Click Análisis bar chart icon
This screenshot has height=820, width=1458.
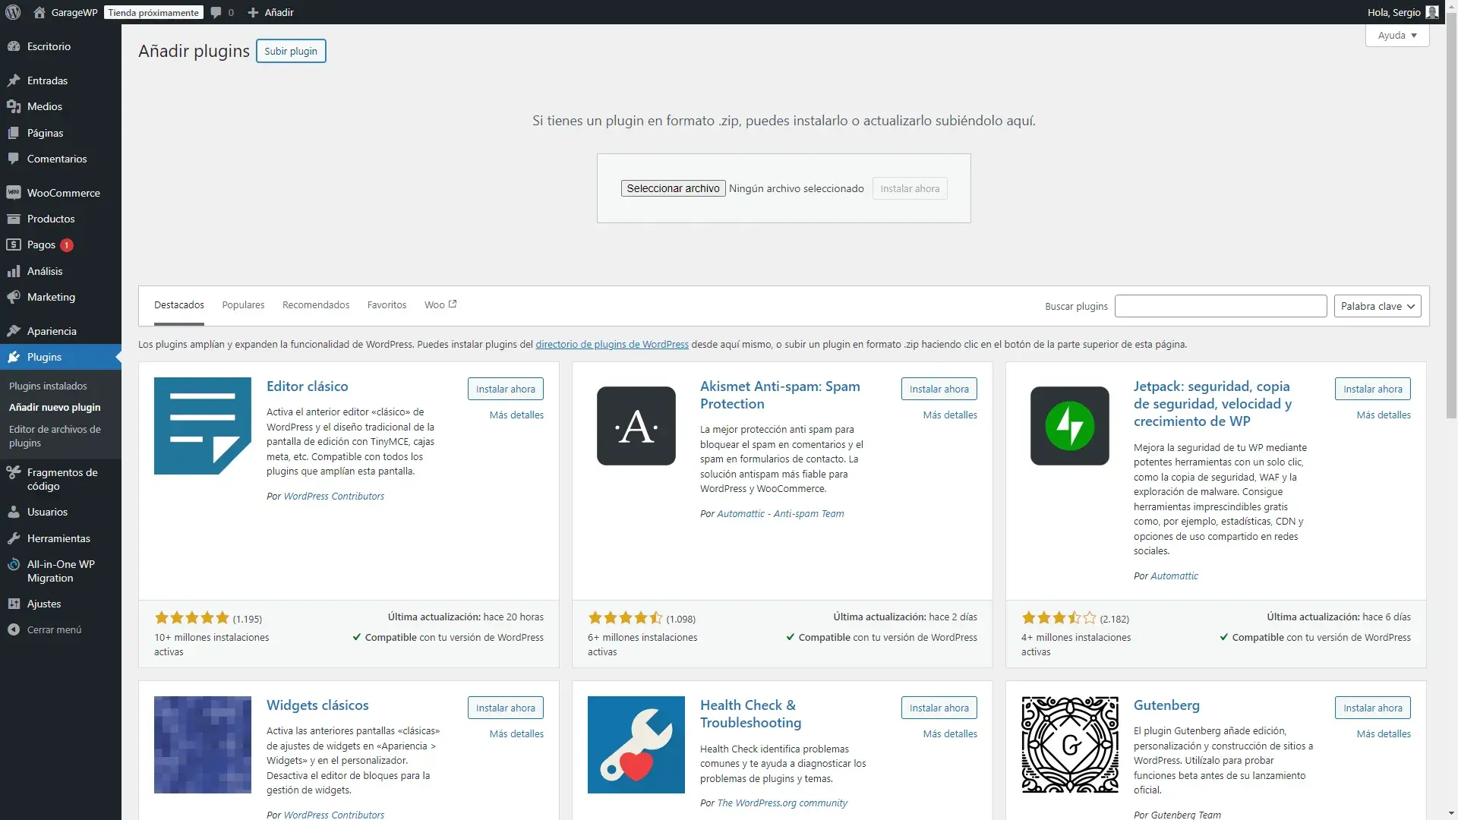14,271
